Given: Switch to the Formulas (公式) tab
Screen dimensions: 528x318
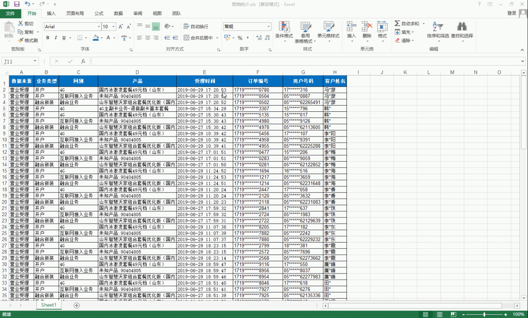Looking at the screenshot, I should coord(99,13).
